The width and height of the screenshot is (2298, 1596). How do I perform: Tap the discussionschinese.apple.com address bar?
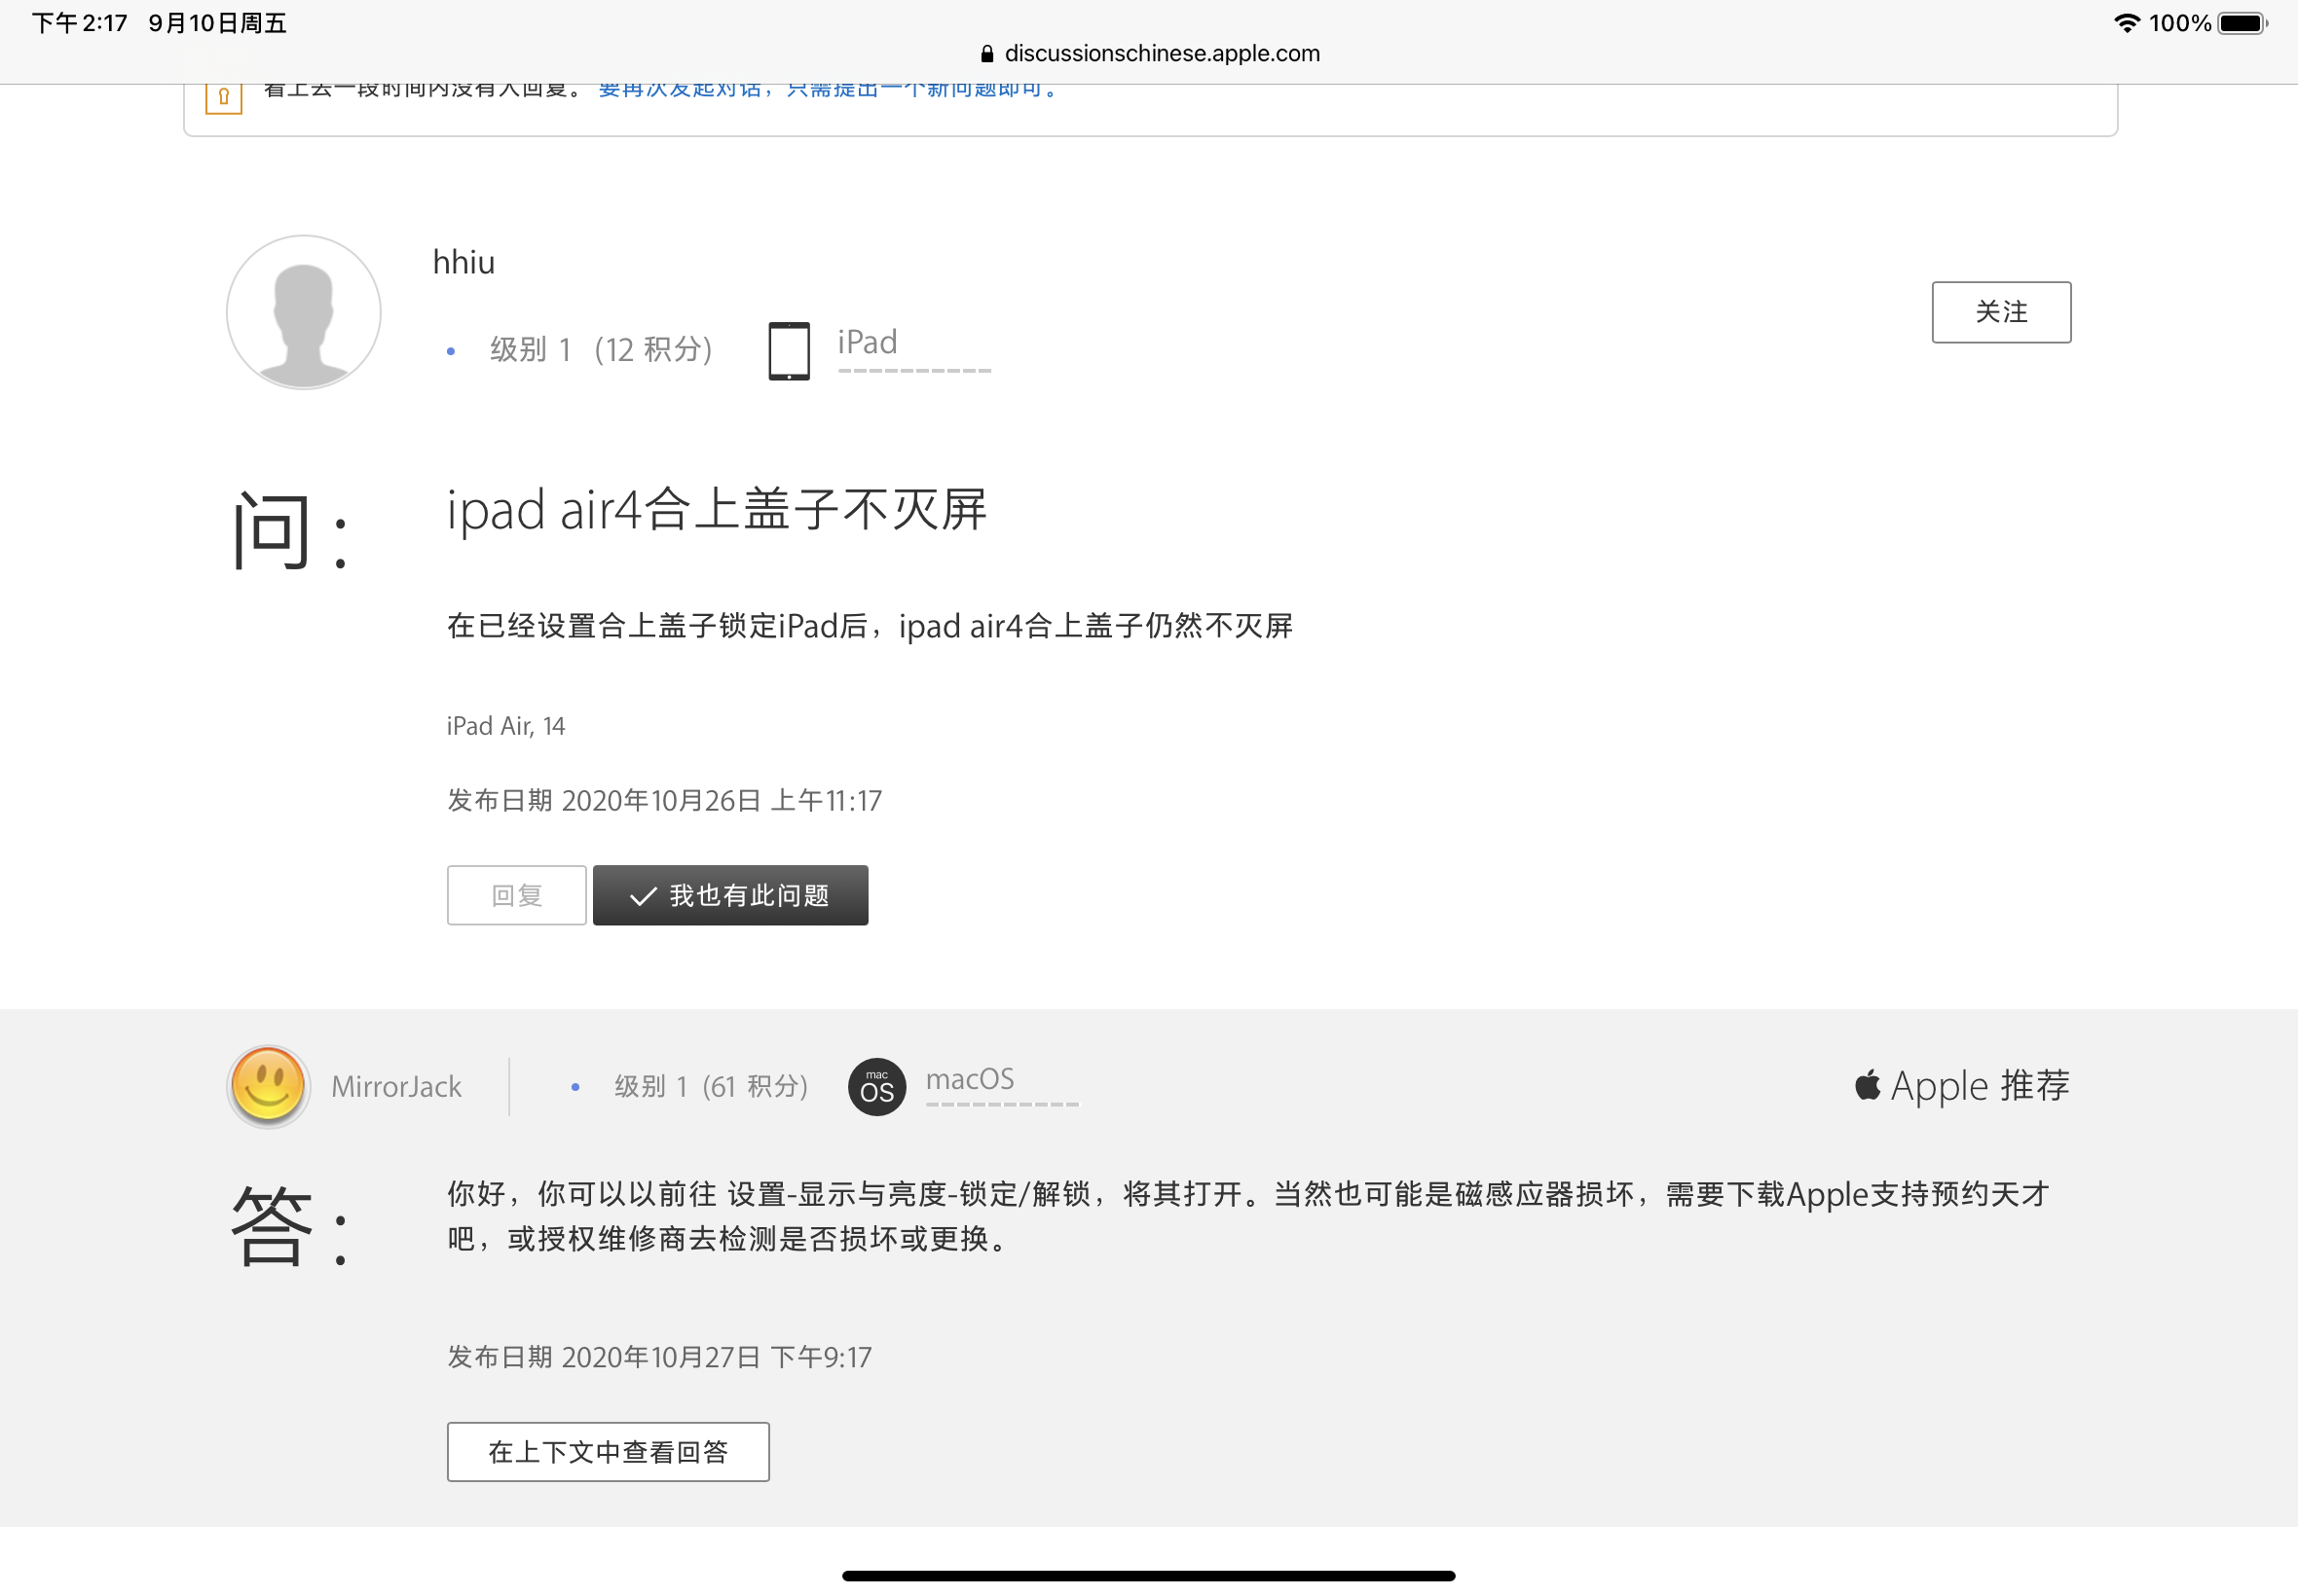(x=1161, y=54)
